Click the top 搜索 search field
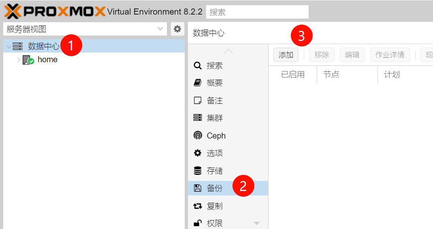433x229 pixels. point(257,12)
